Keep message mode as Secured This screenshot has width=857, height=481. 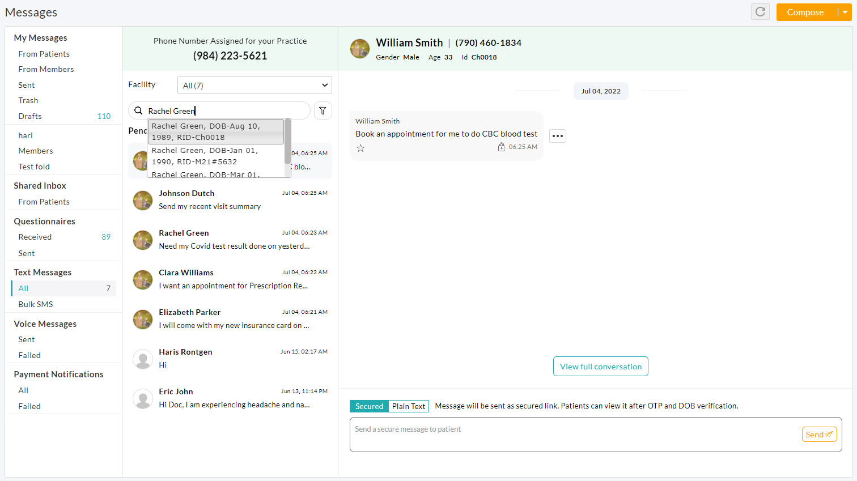[x=369, y=406]
